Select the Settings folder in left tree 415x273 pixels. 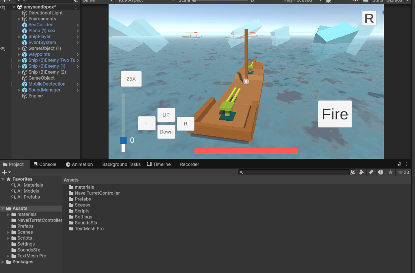point(26,244)
